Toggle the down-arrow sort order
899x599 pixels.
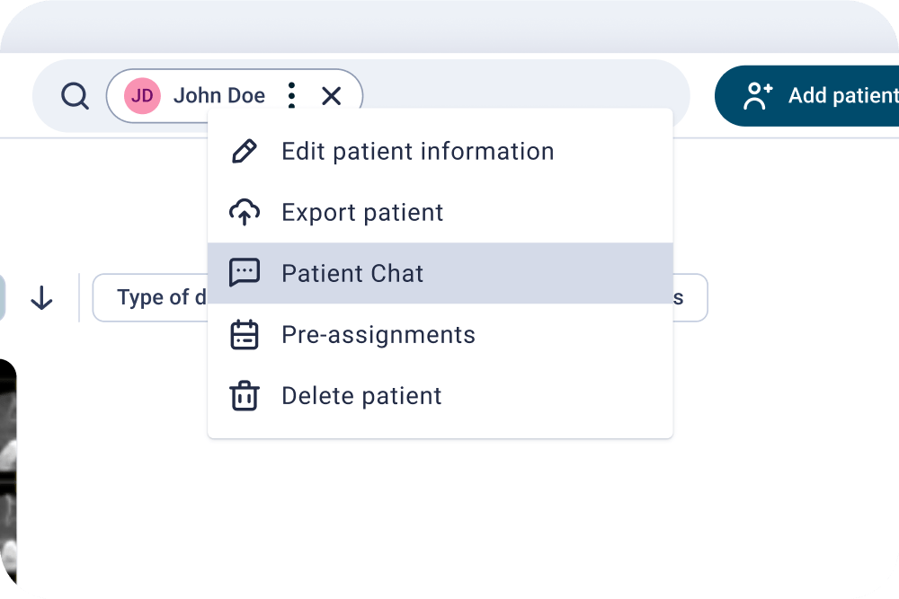(41, 298)
